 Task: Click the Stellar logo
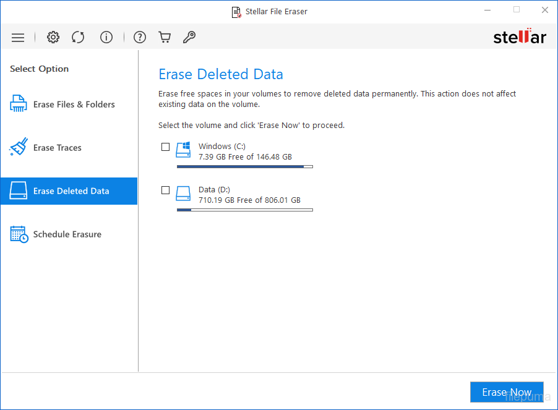click(x=519, y=37)
